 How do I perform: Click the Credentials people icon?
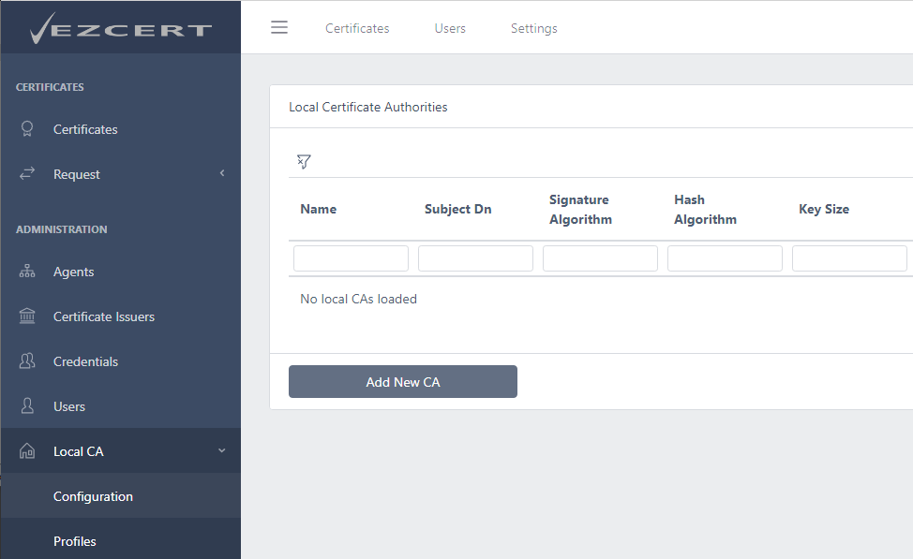click(27, 360)
